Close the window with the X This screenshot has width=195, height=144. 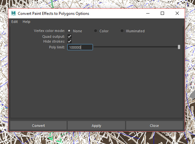tap(177, 13)
